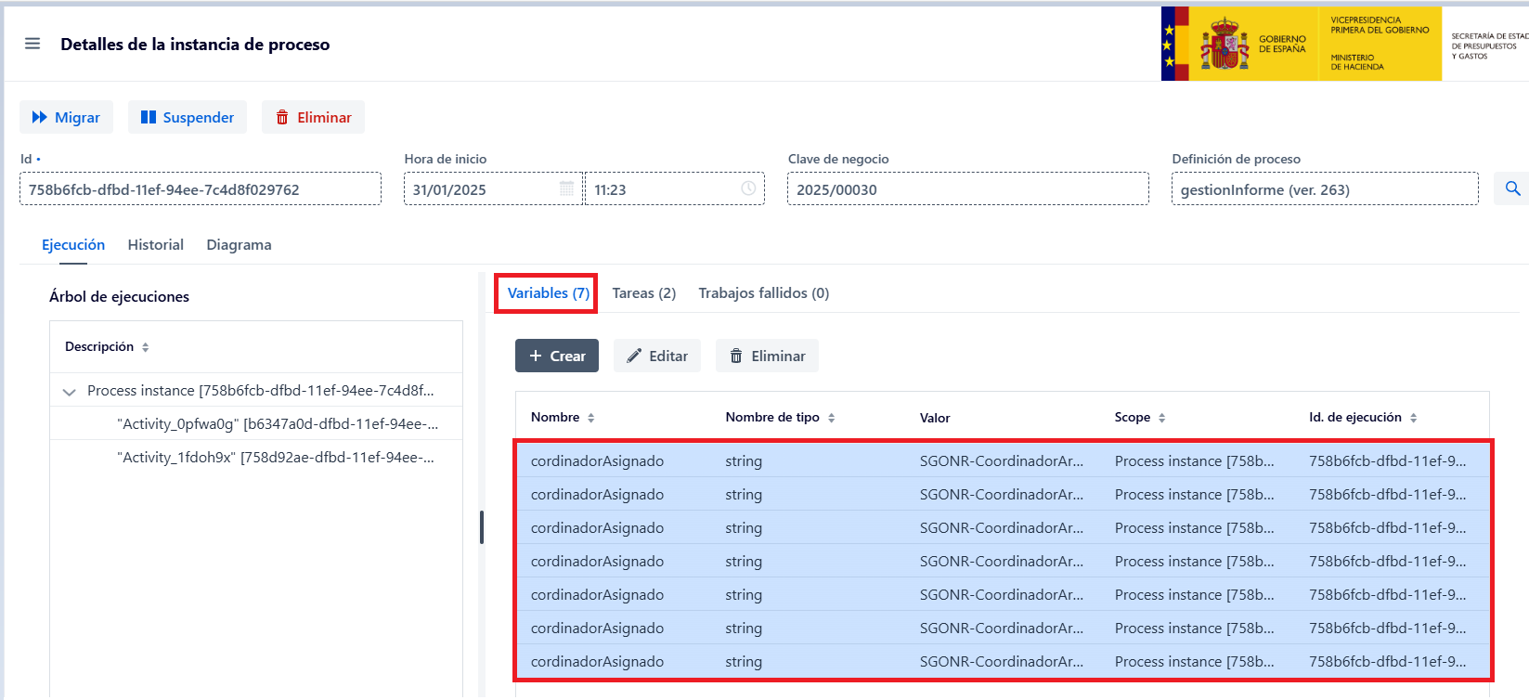Select the Activity_1fdoh9x tree row

pyautogui.click(x=256, y=457)
